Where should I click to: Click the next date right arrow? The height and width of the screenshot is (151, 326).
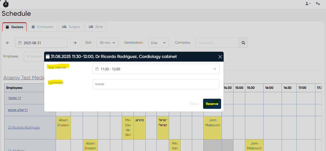pos(75,43)
